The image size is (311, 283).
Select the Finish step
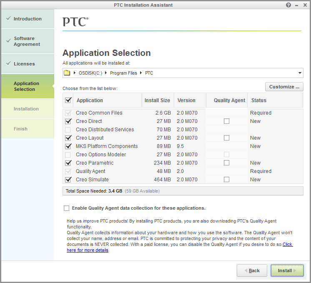pos(28,129)
